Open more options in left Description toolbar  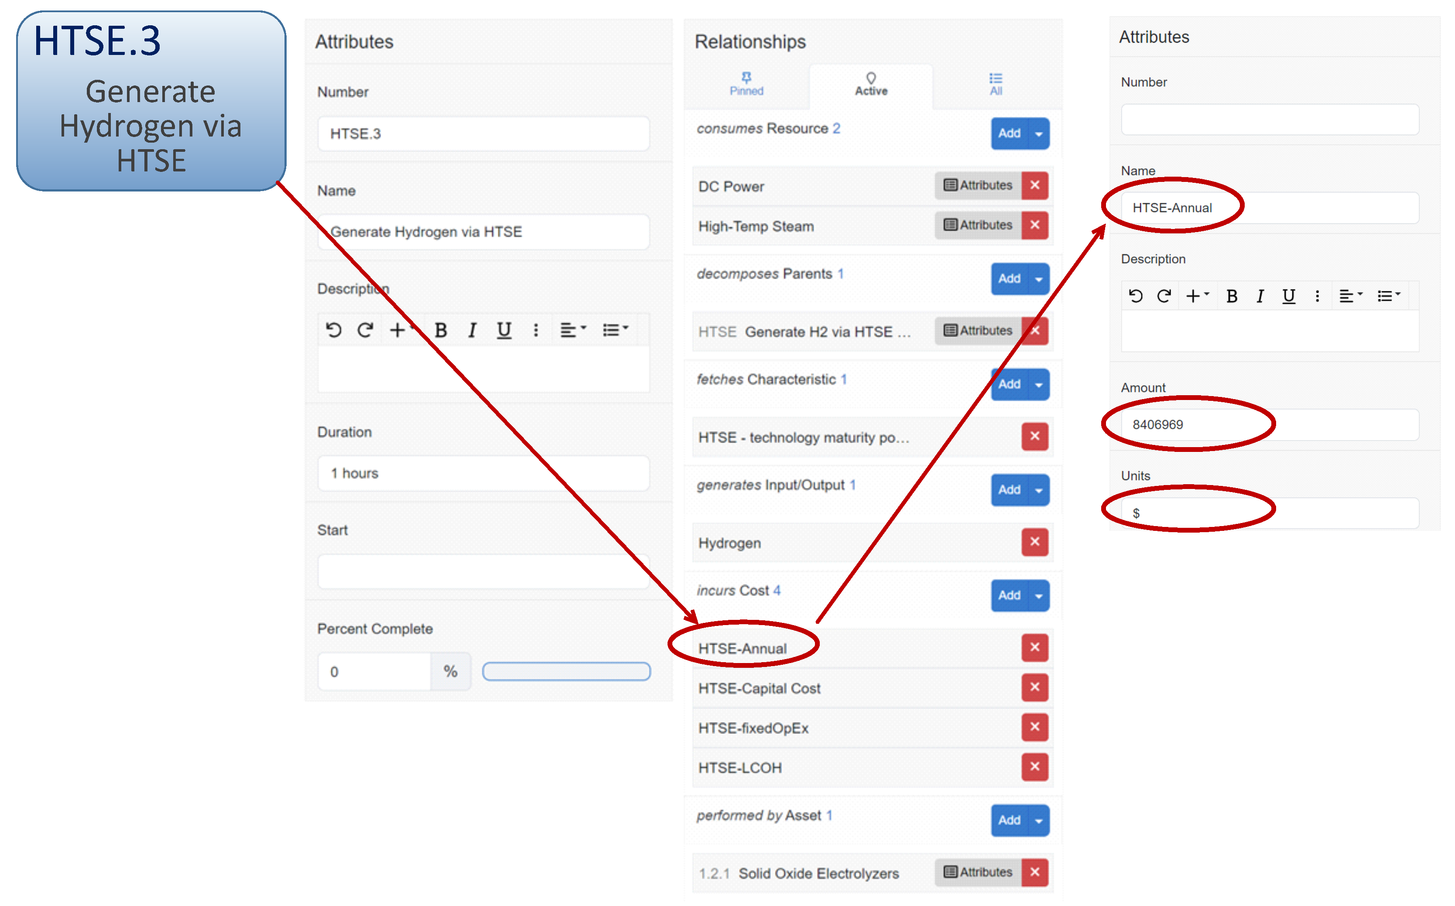tap(536, 330)
